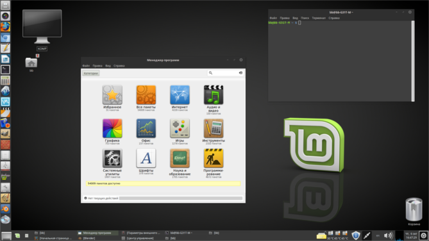Image resolution: width=429 pixels, height=241 pixels.
Task: Open Правка menu in terminal window
Action: 285,18
